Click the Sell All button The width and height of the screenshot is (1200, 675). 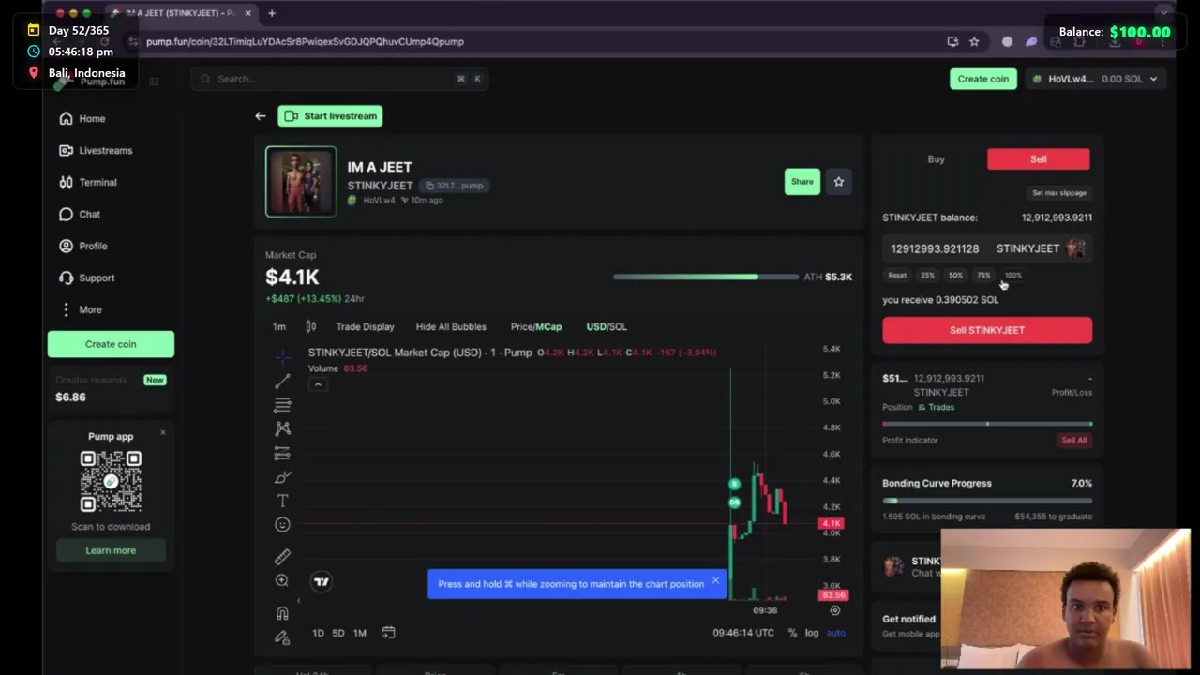point(1074,440)
